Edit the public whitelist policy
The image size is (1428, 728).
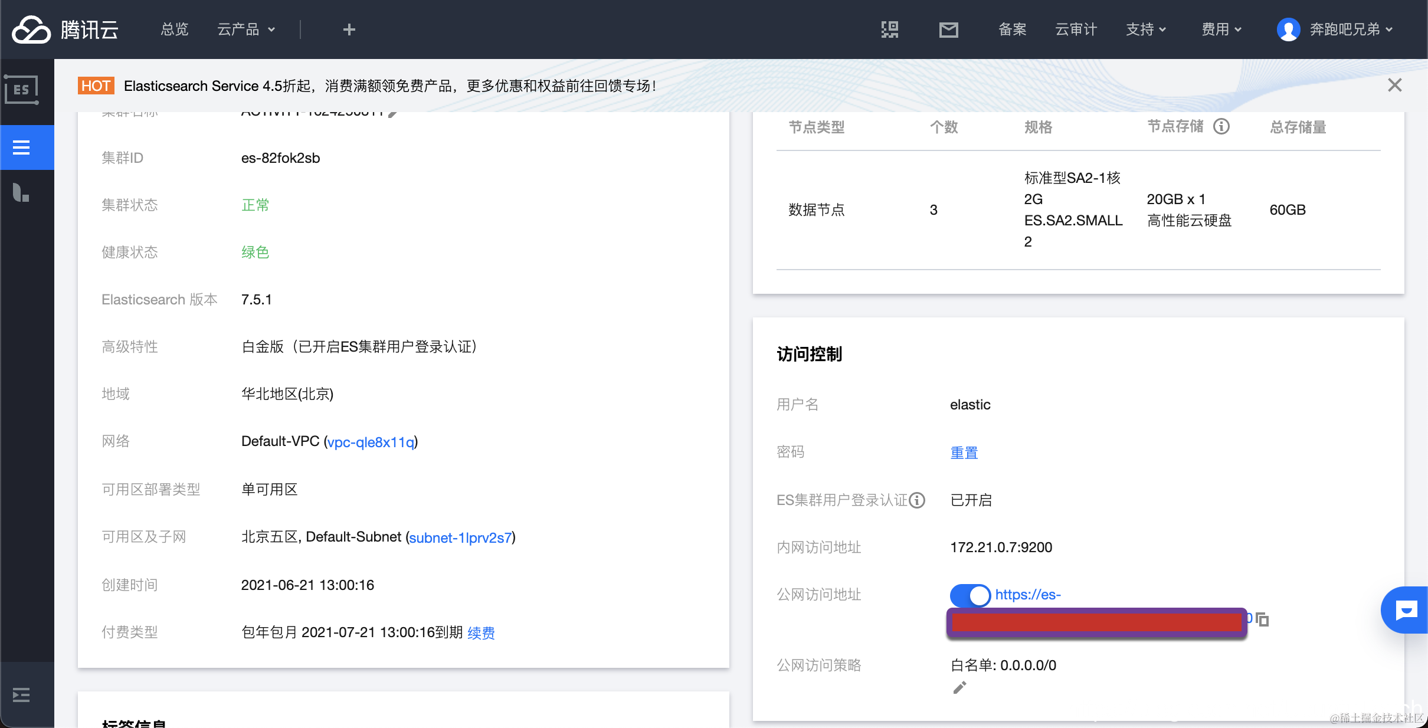[959, 688]
